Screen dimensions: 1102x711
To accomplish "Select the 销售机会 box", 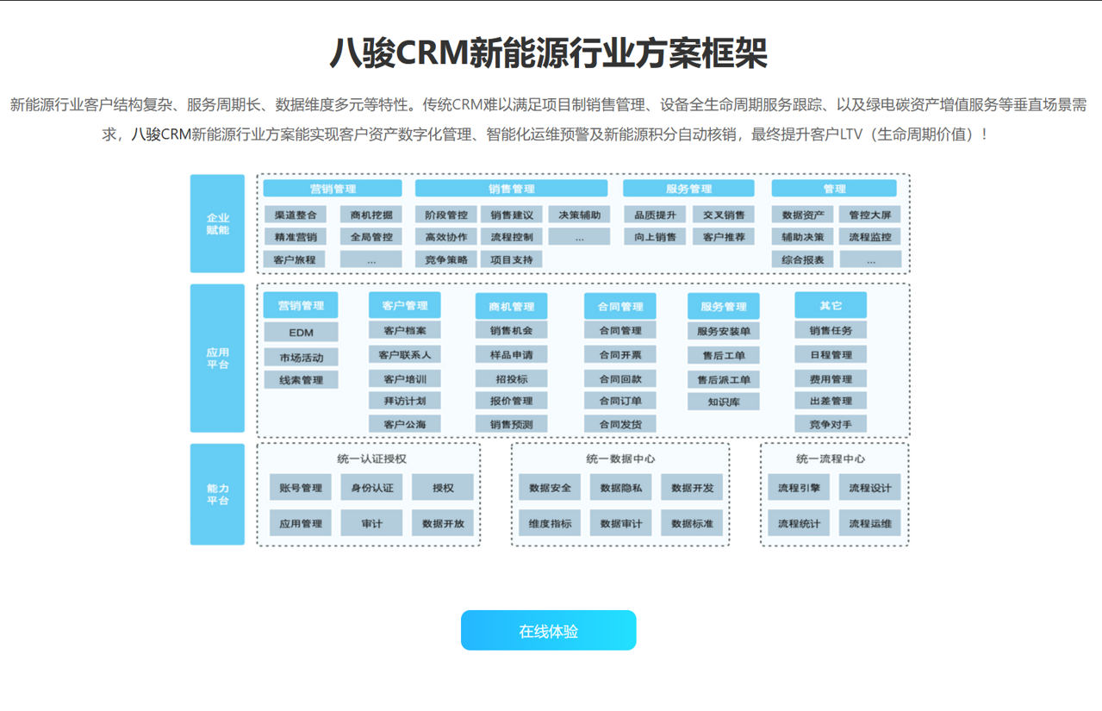I will (511, 330).
